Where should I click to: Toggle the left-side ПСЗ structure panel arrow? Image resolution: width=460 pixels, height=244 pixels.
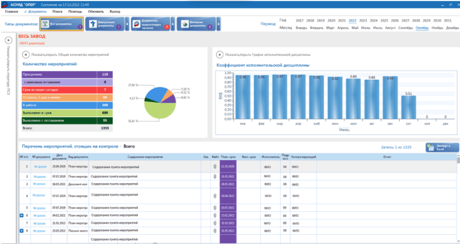(7, 40)
